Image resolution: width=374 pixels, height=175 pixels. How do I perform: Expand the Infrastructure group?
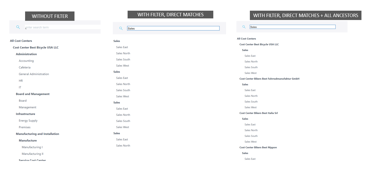[25, 114]
